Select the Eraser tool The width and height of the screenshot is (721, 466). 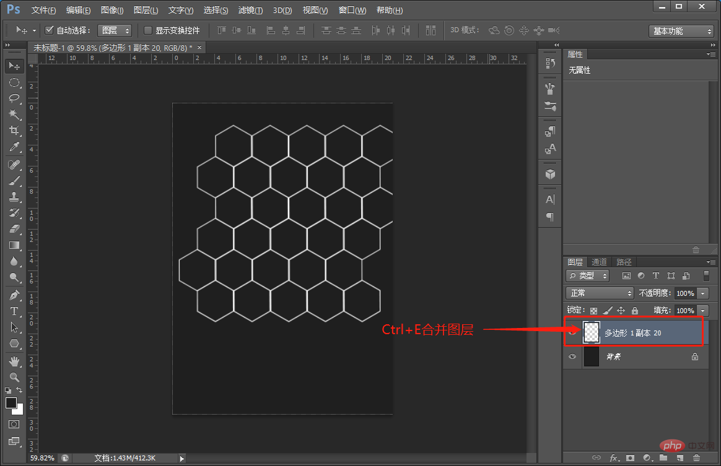[14, 229]
